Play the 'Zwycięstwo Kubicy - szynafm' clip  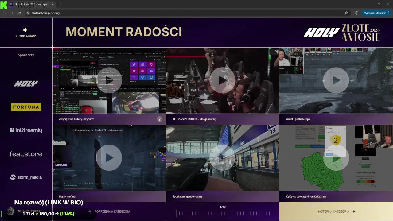pos(109,80)
